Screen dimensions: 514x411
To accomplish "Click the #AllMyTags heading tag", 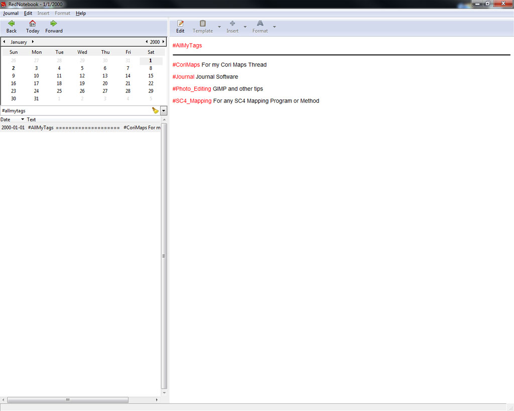I will coord(187,46).
